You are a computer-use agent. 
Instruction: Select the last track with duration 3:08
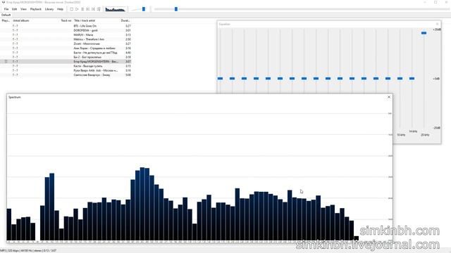(x=66, y=75)
